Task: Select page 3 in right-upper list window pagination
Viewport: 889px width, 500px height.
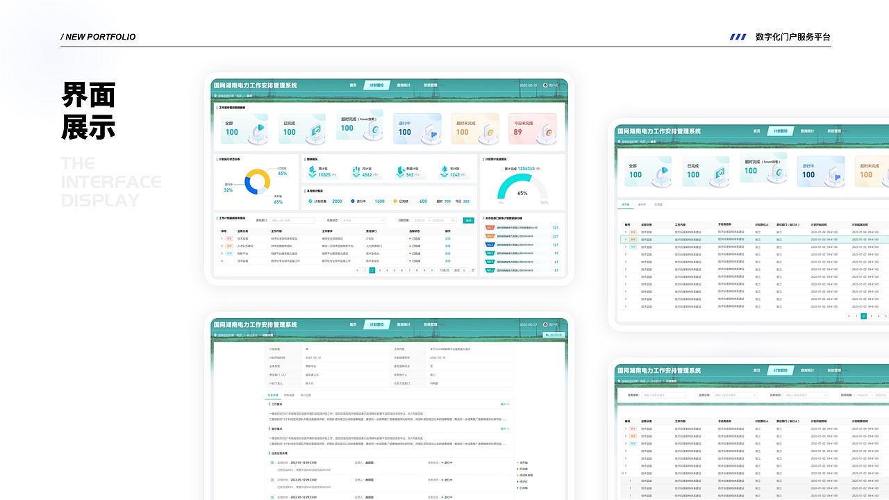Action: (x=871, y=316)
